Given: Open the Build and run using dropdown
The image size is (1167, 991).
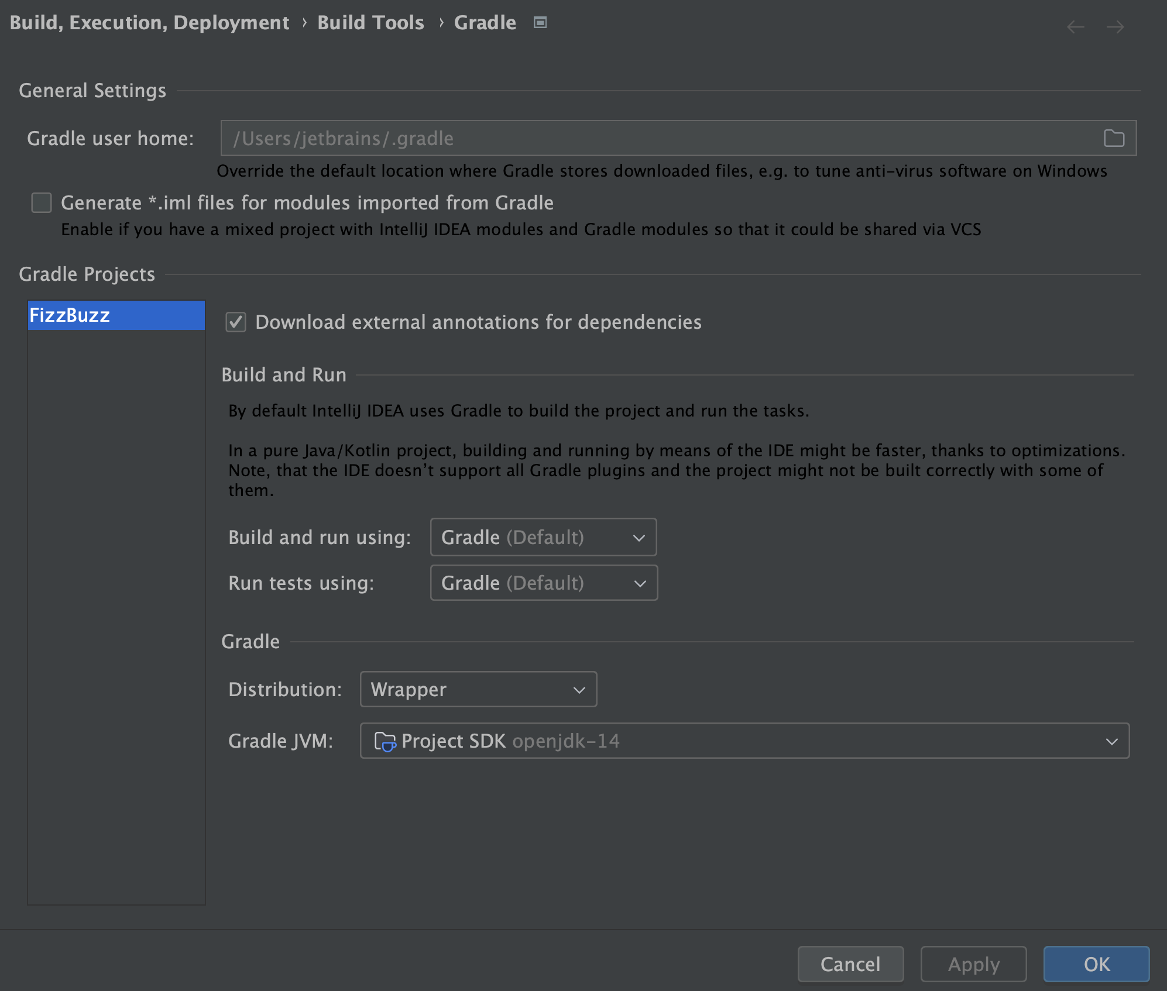Looking at the screenshot, I should pyautogui.click(x=543, y=537).
